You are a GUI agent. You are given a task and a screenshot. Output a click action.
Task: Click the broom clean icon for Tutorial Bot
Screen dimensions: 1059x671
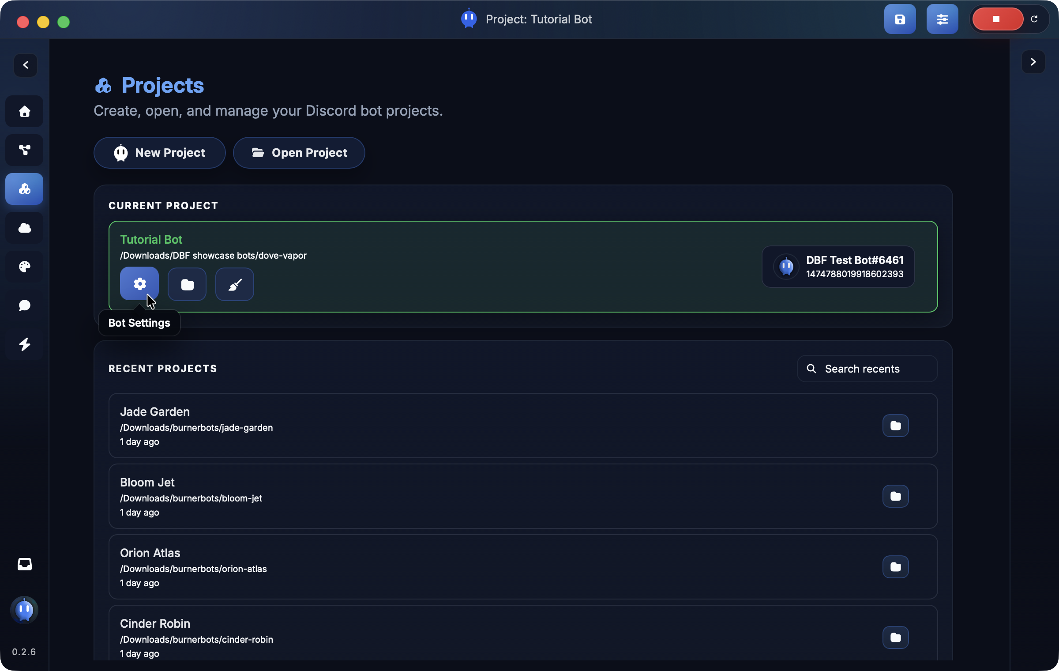pos(235,284)
